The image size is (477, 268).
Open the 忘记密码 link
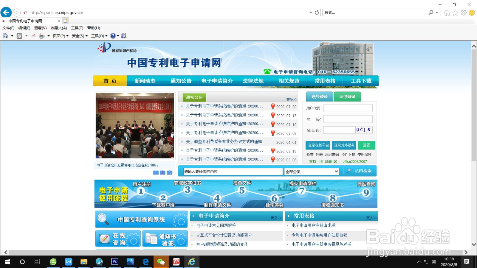click(332, 155)
